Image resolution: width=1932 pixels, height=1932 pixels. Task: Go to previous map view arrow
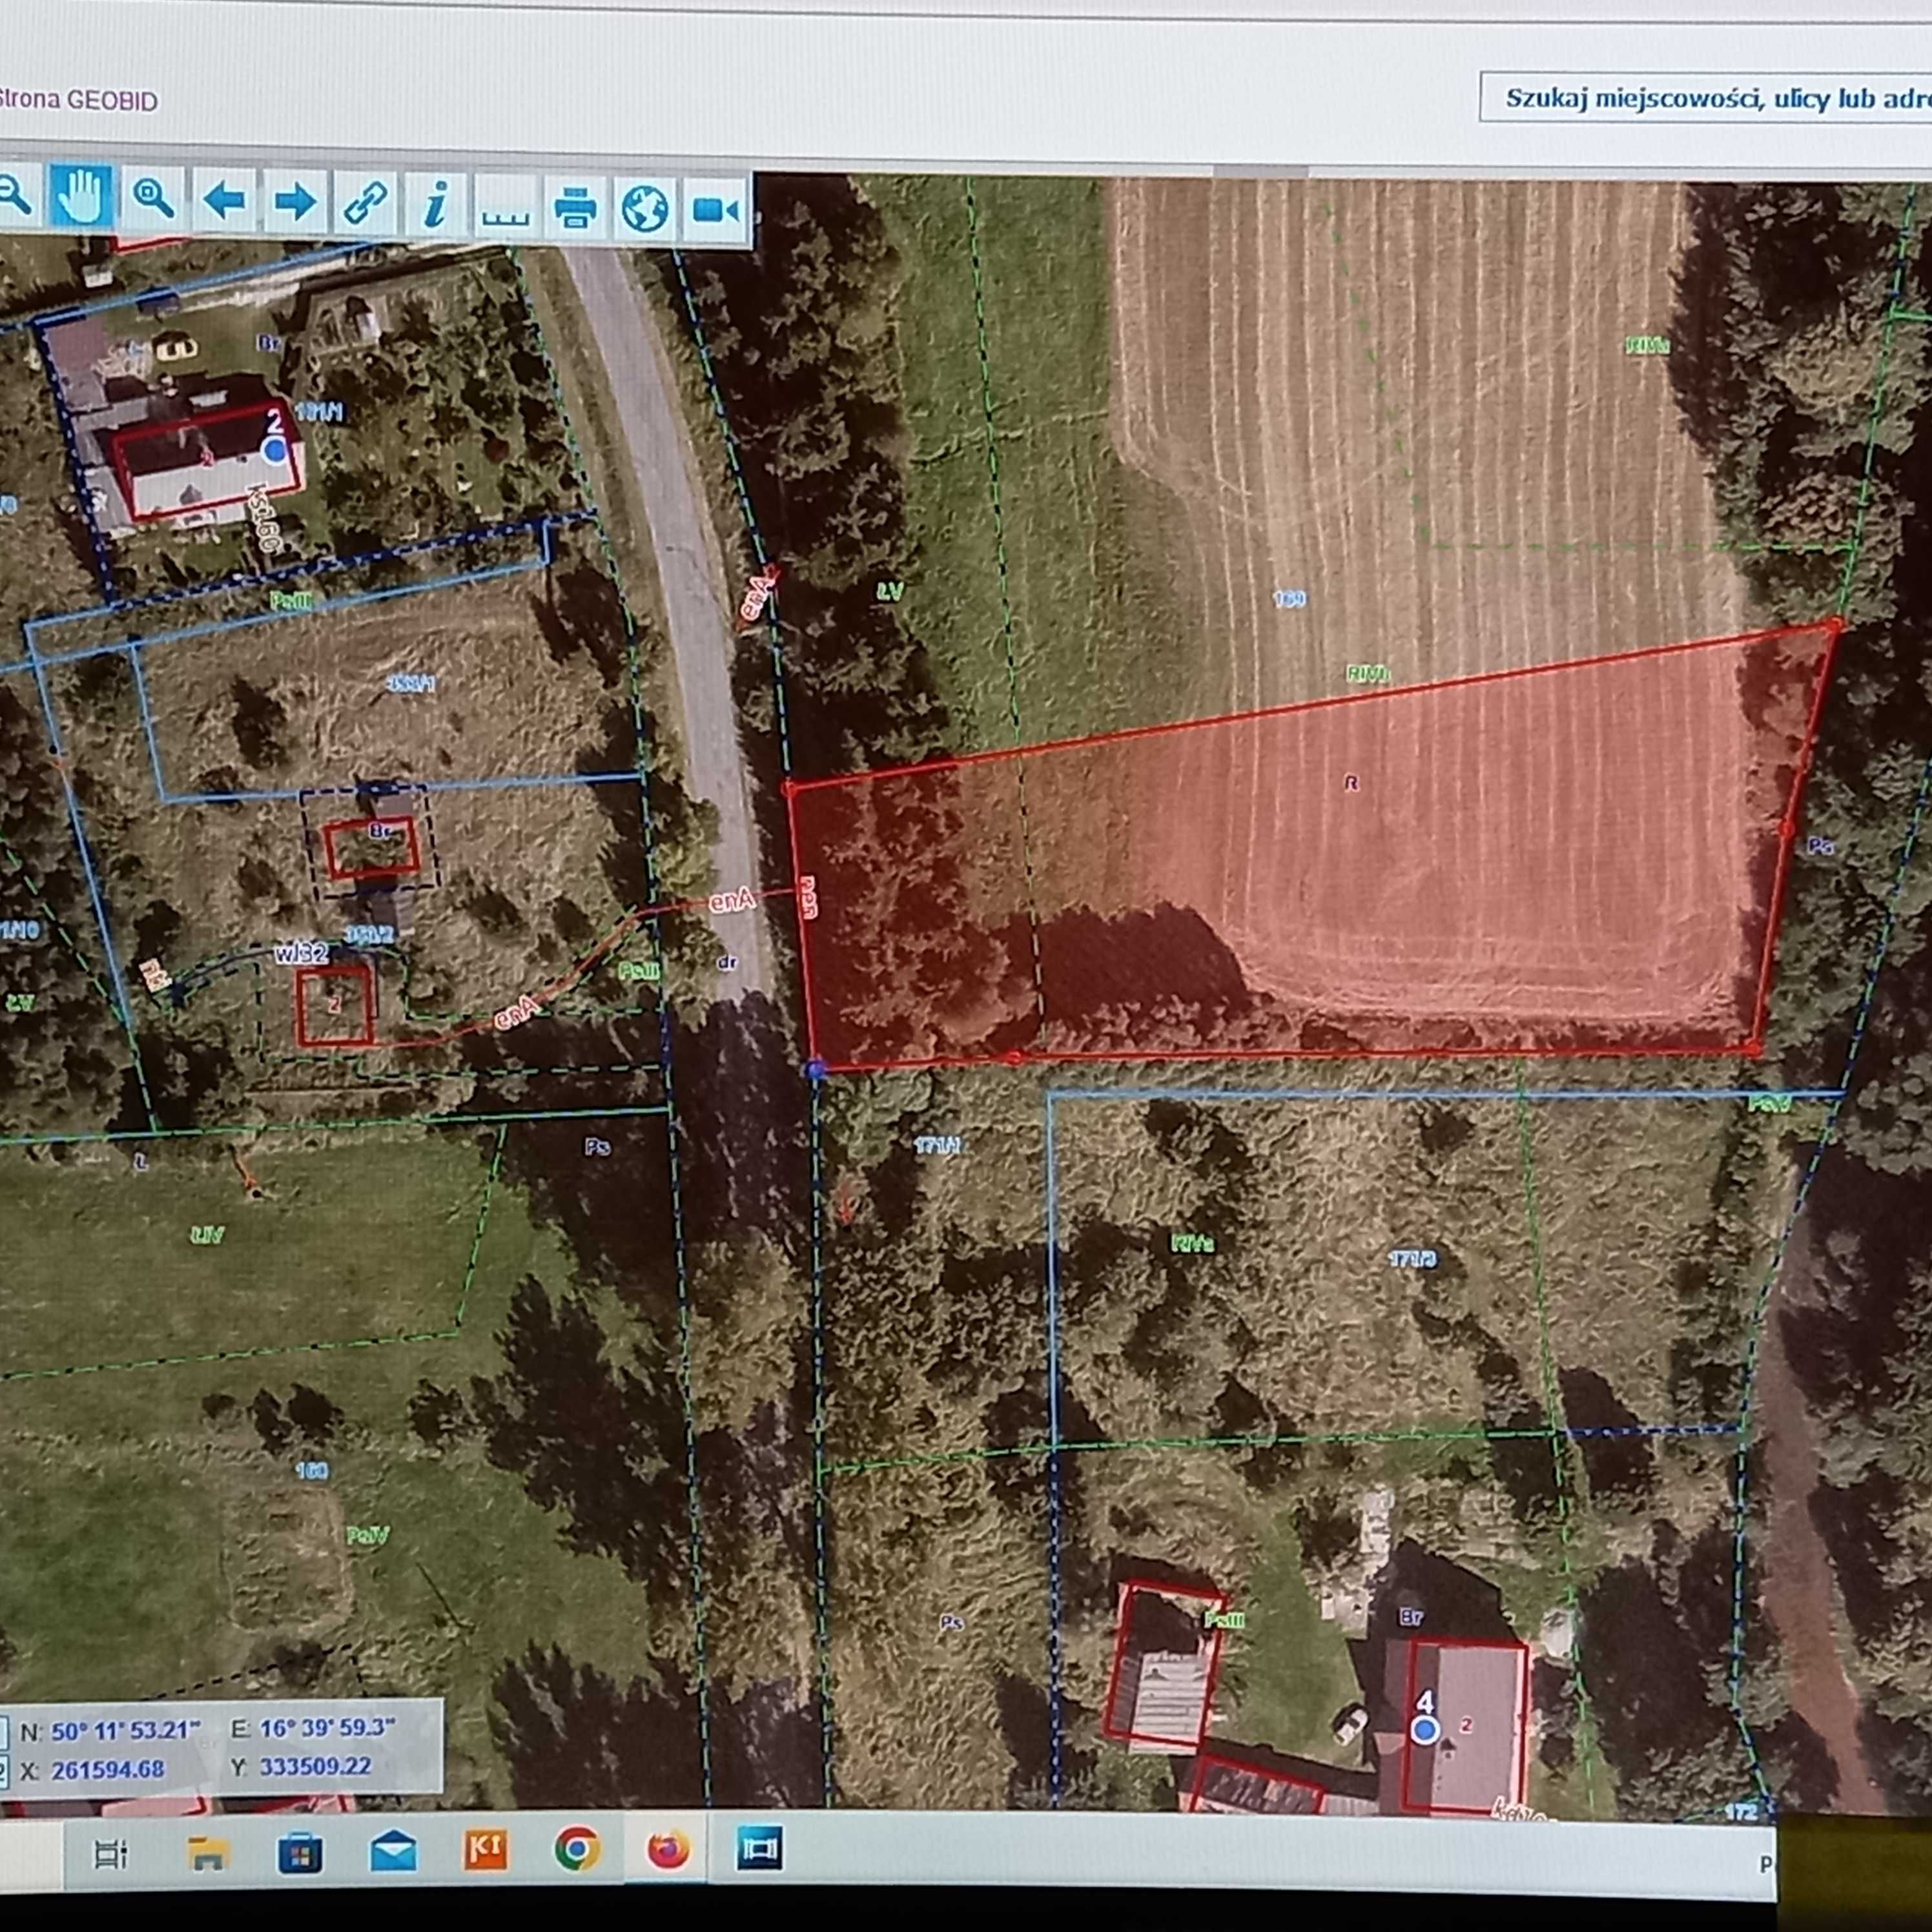pos(224,201)
